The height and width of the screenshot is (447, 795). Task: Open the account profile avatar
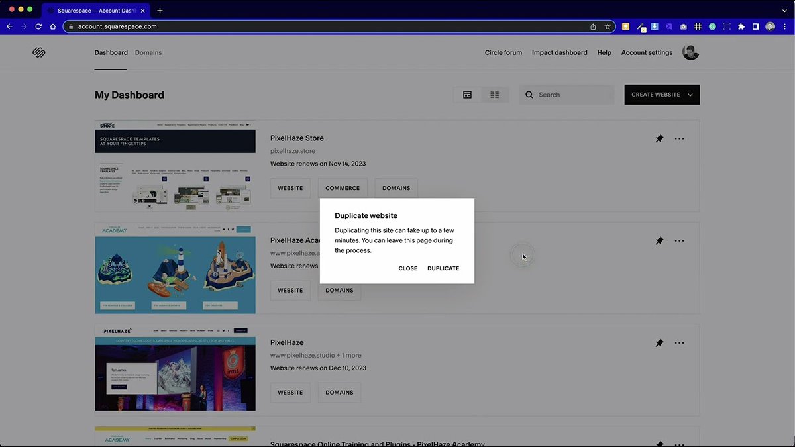pyautogui.click(x=691, y=52)
